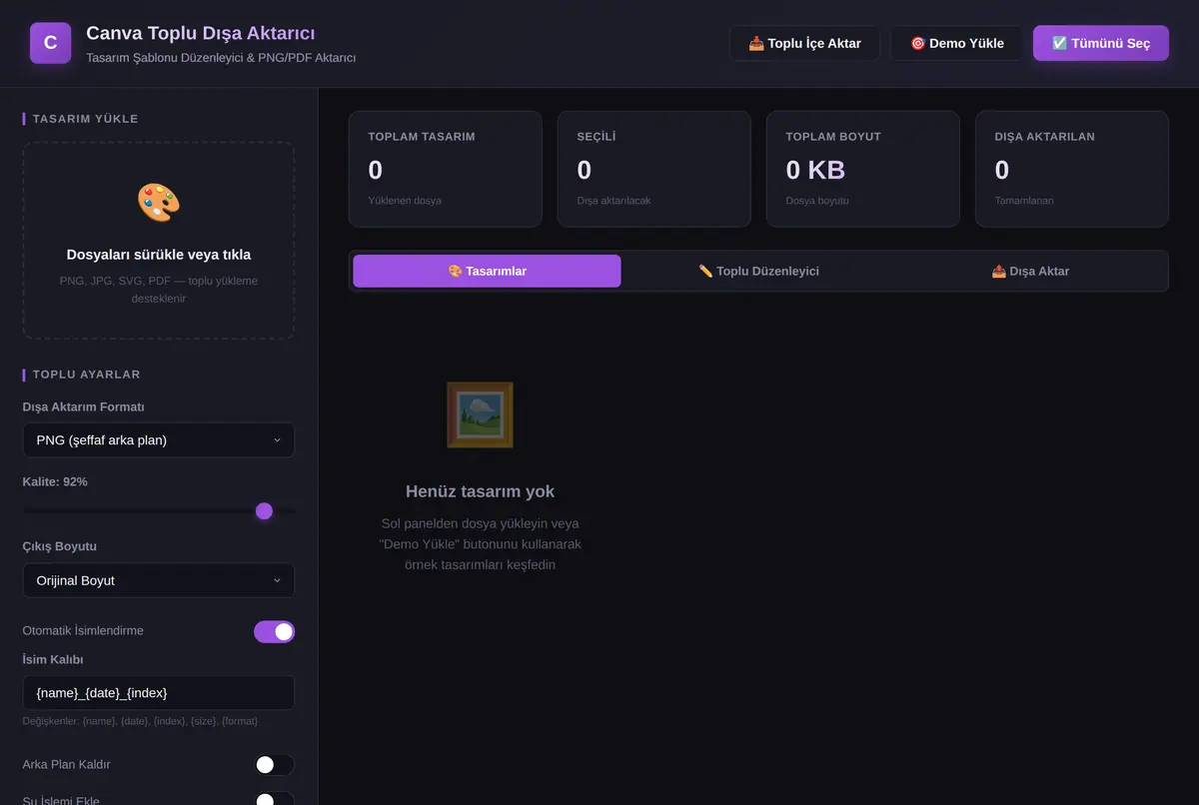Click the Toplam Boyut stat card

[863, 169]
